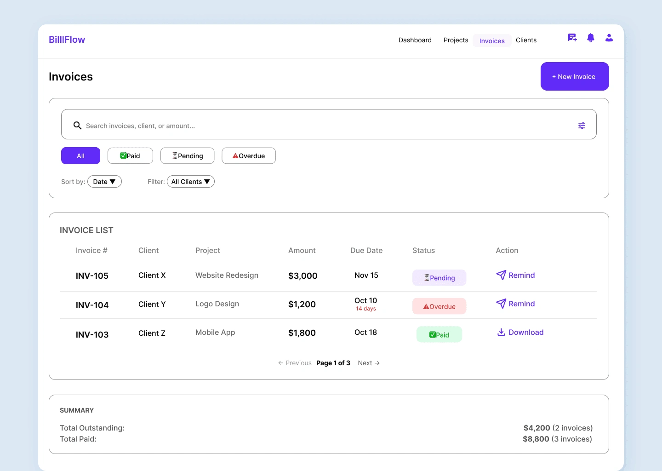Focus the search invoices input field

[329, 124]
